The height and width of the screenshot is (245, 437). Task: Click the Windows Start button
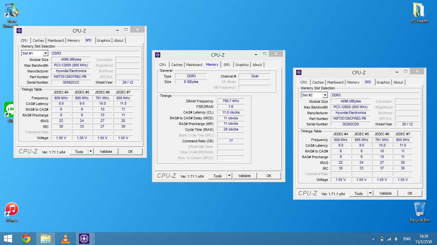point(8,239)
